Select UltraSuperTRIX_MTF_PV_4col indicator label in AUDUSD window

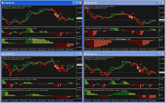pyautogui.click(x=106, y=90)
